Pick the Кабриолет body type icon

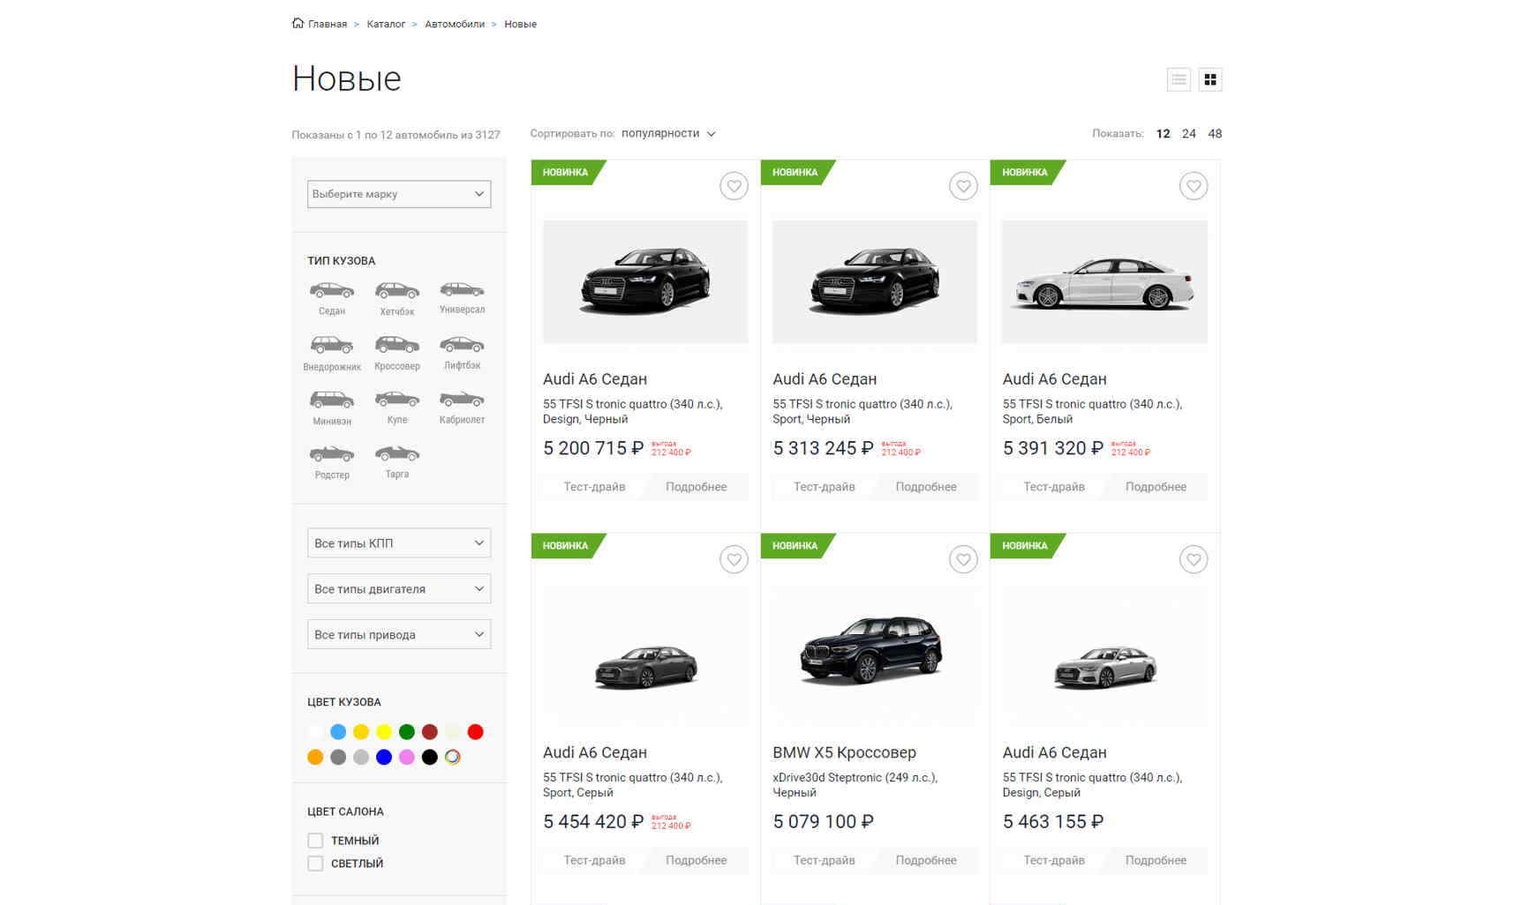[x=462, y=400]
